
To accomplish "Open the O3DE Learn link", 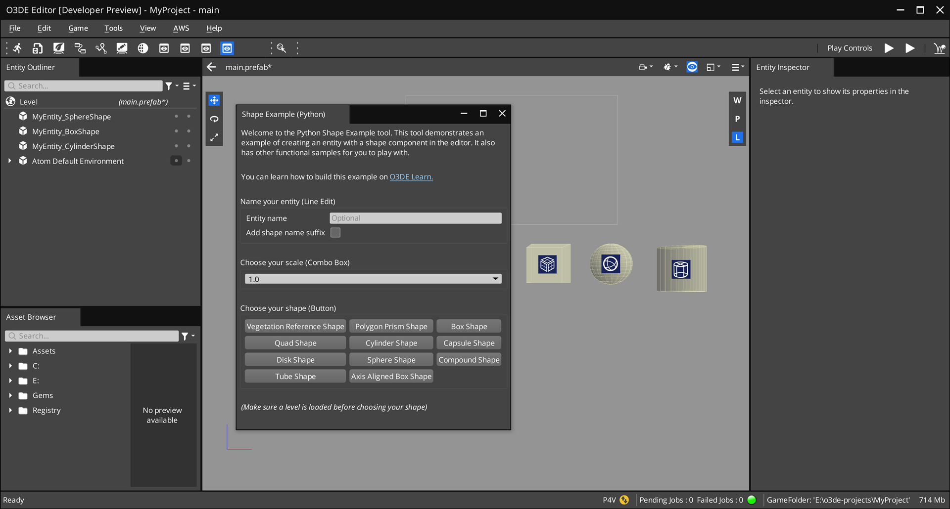I will tap(411, 177).
